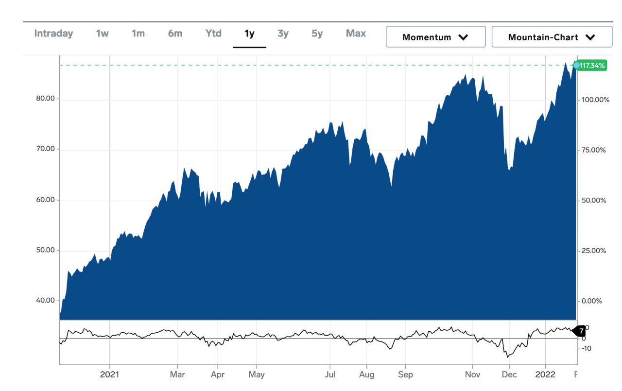Click the active 1y tab

click(x=250, y=34)
